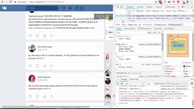The width and height of the screenshot is (194, 109).
Task: Activate DevTools inspect element picker
Action: click(118, 7)
